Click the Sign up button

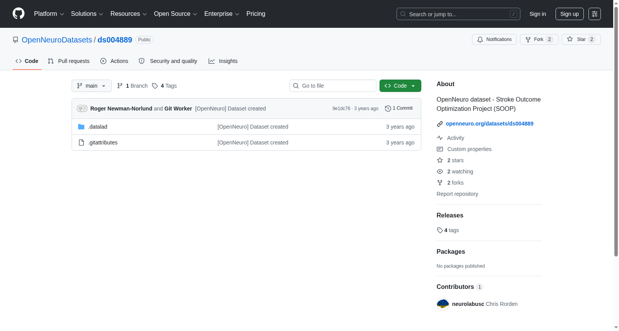click(569, 14)
